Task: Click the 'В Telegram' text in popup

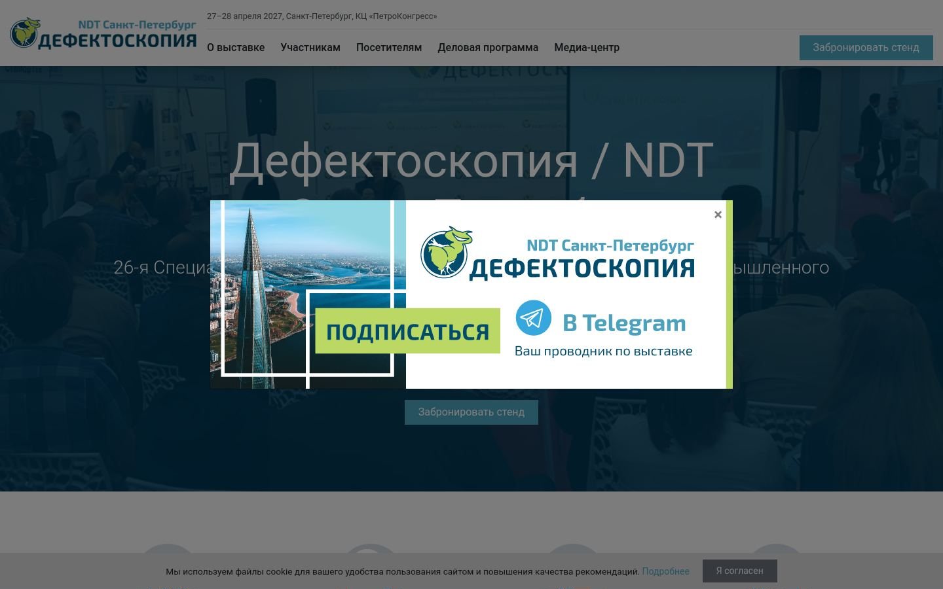Action: (x=624, y=323)
